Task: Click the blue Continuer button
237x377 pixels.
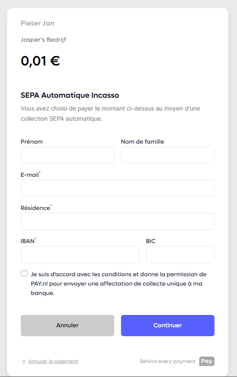Action: tap(168, 326)
